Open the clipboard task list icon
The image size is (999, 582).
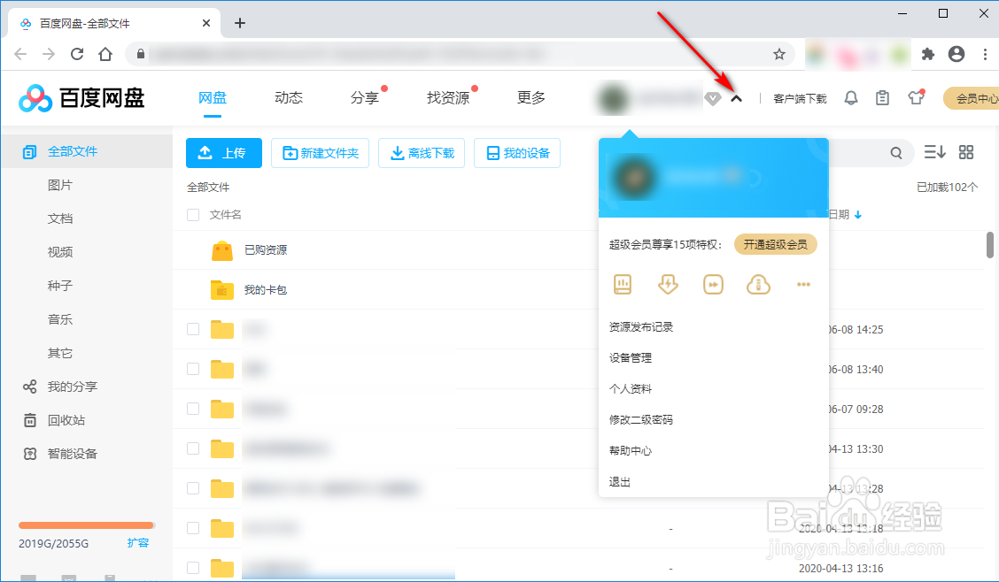(x=882, y=98)
